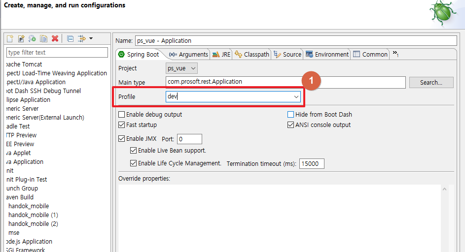The image size is (465, 252).
Task: Collapse all configurations in the tree
Action: coord(71,38)
